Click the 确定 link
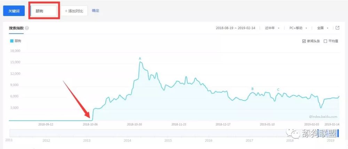Viewport: 348px width, 149px height. (x=95, y=11)
